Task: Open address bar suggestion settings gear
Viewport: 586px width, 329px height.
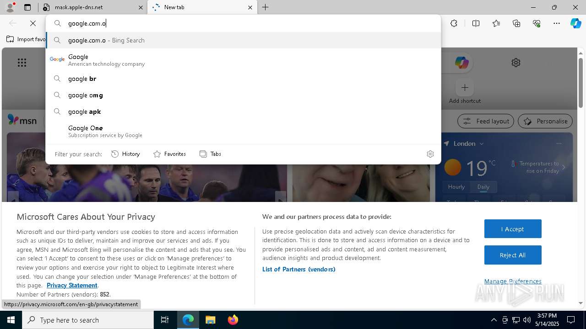Action: click(430, 154)
